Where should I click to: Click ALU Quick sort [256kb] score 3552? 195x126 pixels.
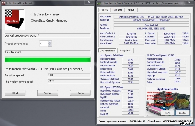130,79
